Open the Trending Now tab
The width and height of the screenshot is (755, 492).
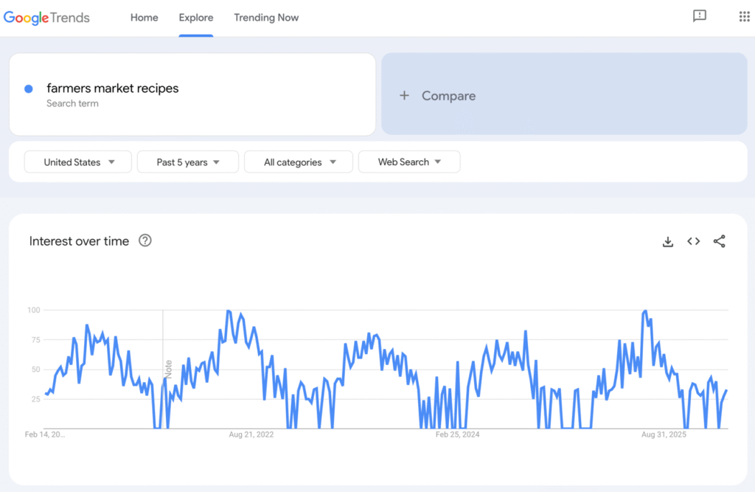tap(266, 18)
